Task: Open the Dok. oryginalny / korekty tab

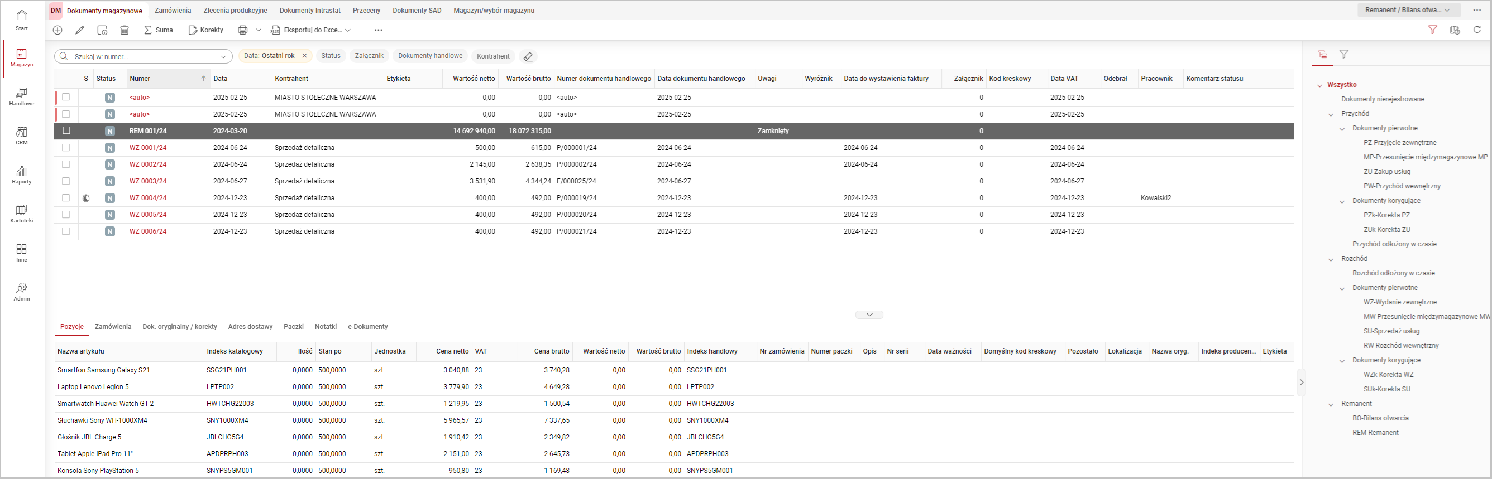Action: (x=180, y=327)
